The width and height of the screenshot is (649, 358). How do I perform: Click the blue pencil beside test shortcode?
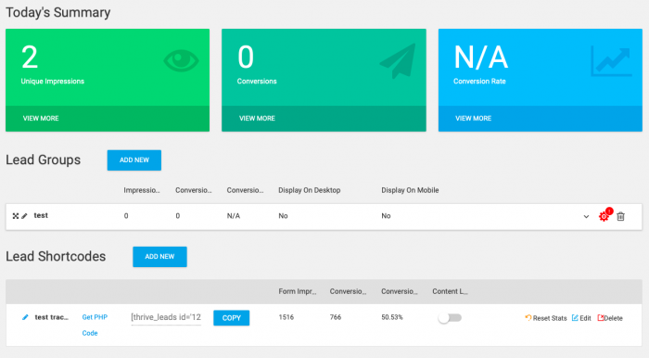coord(25,317)
